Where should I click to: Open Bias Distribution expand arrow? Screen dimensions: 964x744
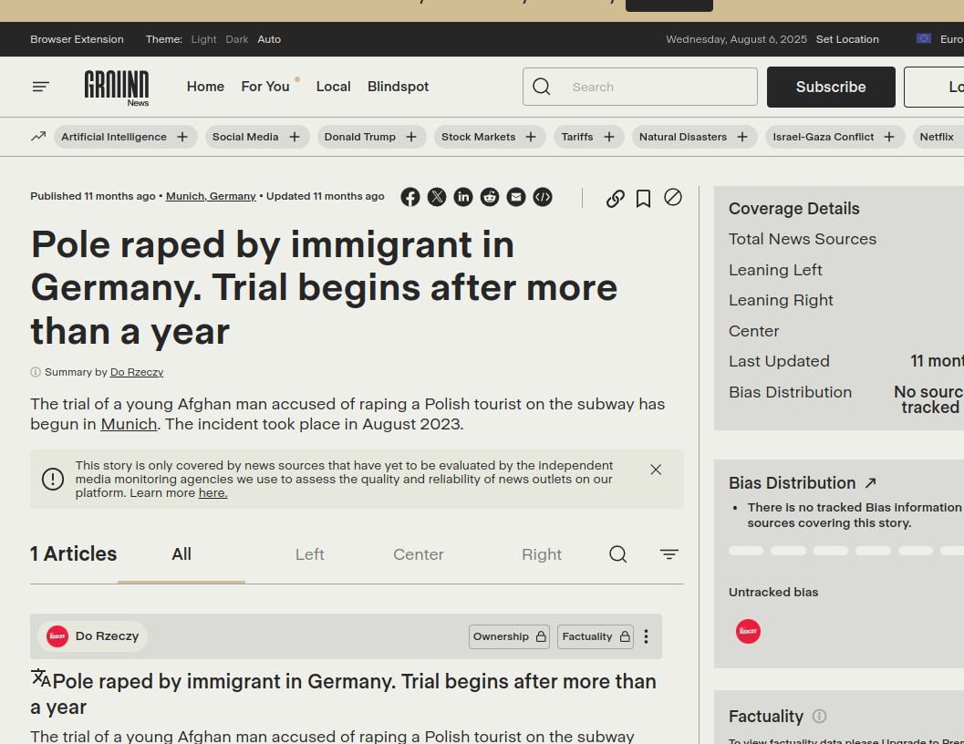pyautogui.click(x=871, y=482)
